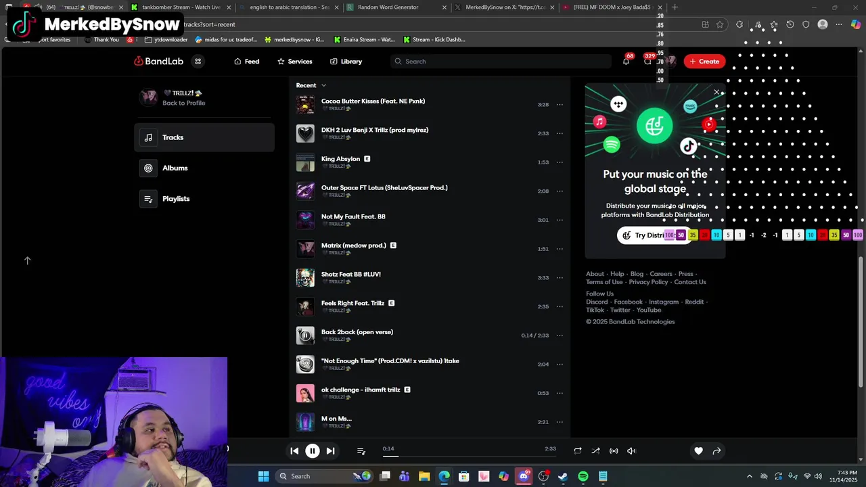Share the current track arrow icon
Image resolution: width=866 pixels, height=487 pixels.
pos(716,451)
